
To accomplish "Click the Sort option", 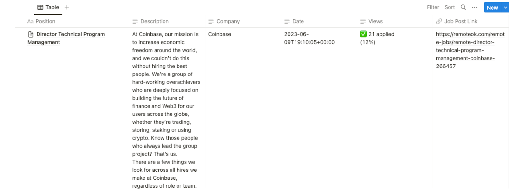I will click(x=450, y=7).
